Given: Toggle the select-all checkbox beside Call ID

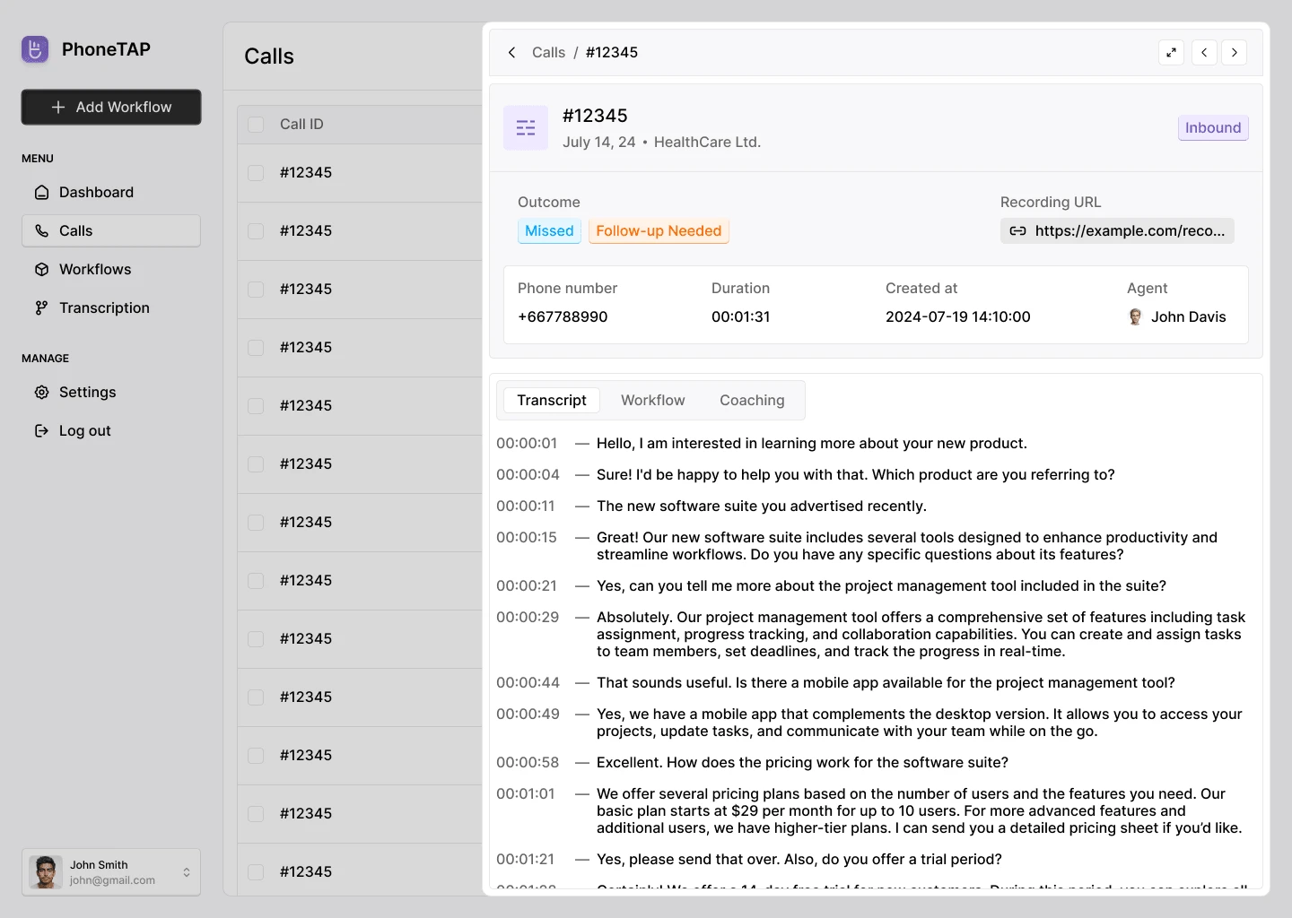Looking at the screenshot, I should 256,125.
